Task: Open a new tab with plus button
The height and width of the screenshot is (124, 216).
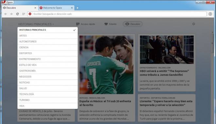Action: 78,8
